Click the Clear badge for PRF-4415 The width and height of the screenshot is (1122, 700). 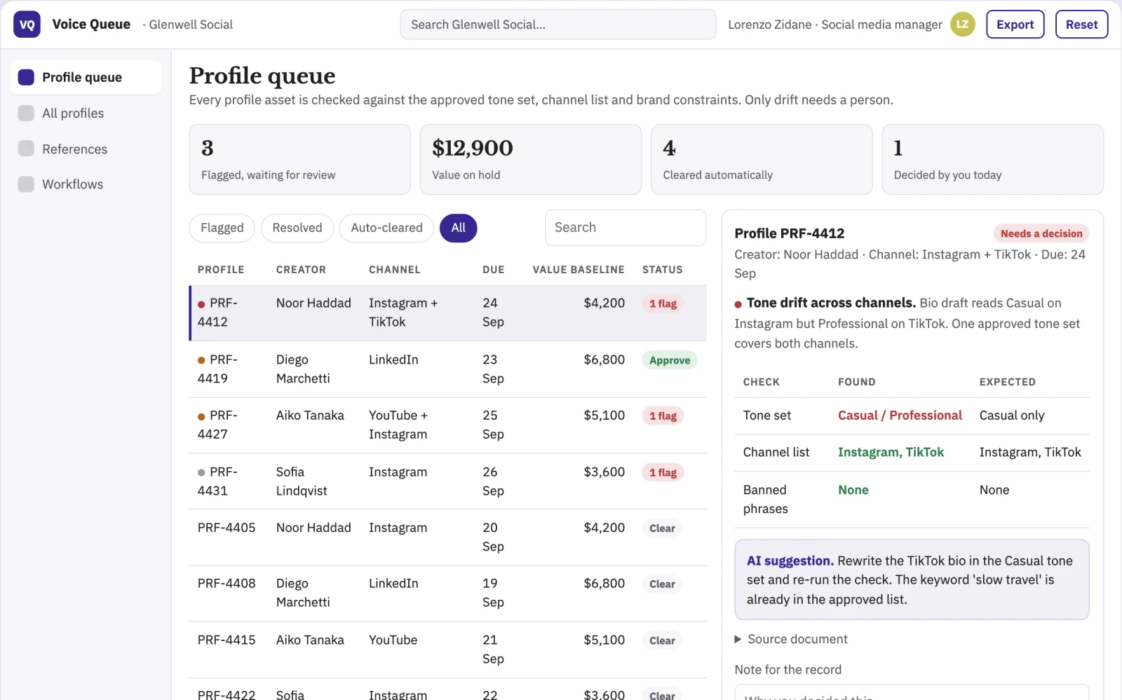pos(662,640)
